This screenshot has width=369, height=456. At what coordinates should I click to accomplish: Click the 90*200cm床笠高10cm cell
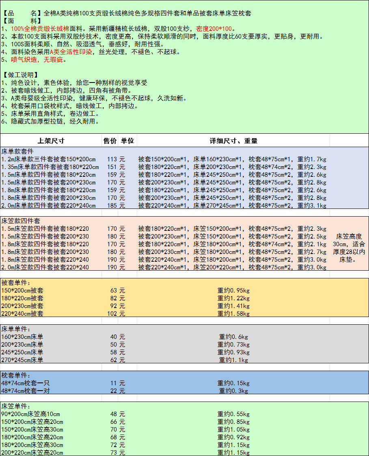pyautogui.click(x=30, y=414)
